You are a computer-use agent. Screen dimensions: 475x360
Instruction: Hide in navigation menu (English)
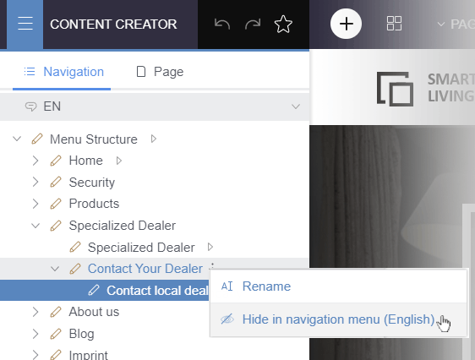338,319
